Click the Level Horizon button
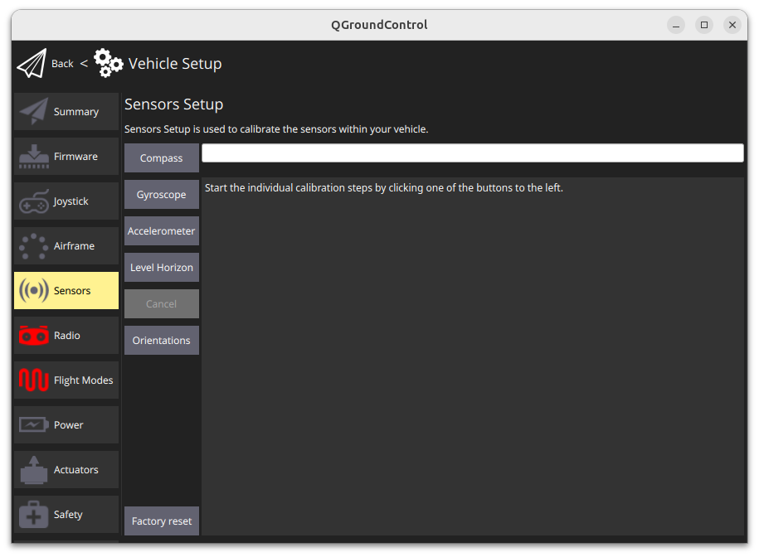Screen dimensions: 759x557 pos(162,268)
